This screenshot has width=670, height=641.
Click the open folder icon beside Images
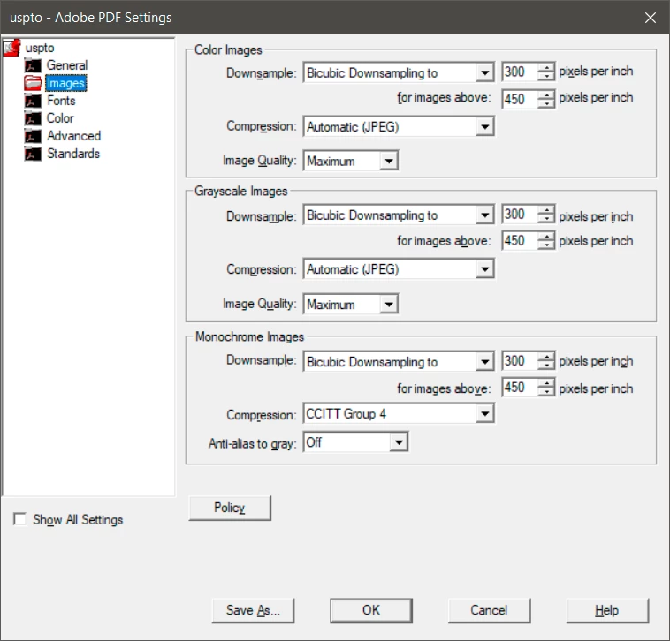tap(33, 83)
